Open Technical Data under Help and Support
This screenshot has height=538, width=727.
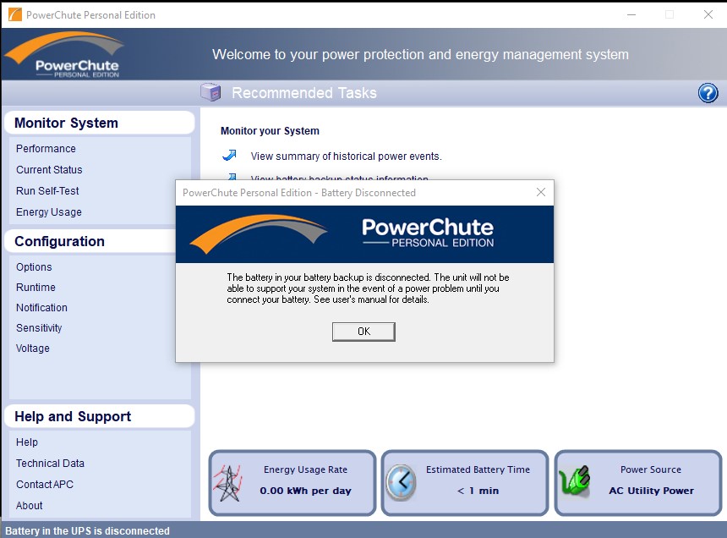tap(50, 464)
